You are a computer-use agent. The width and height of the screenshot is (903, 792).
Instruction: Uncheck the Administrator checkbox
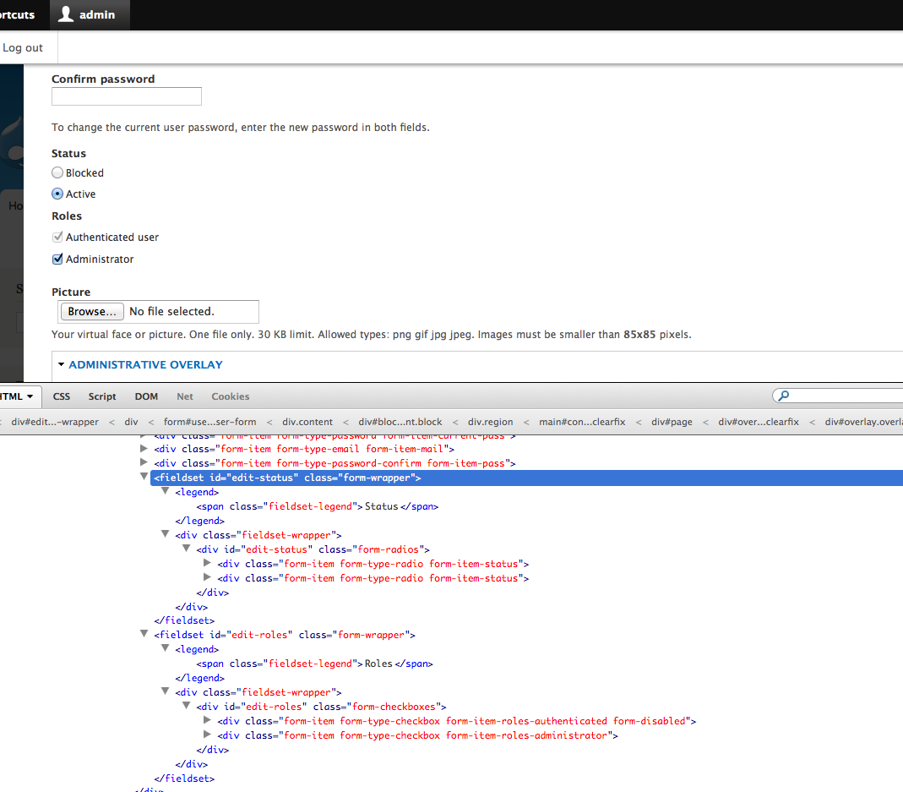(57, 259)
